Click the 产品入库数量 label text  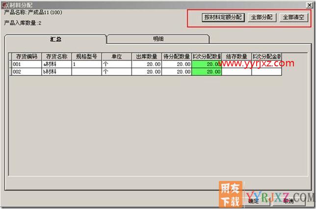(20, 23)
